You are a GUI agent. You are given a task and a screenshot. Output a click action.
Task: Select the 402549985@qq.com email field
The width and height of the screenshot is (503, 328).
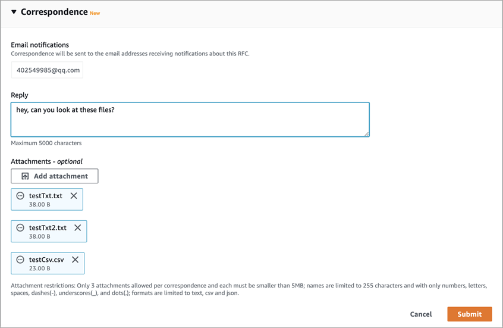(x=48, y=70)
